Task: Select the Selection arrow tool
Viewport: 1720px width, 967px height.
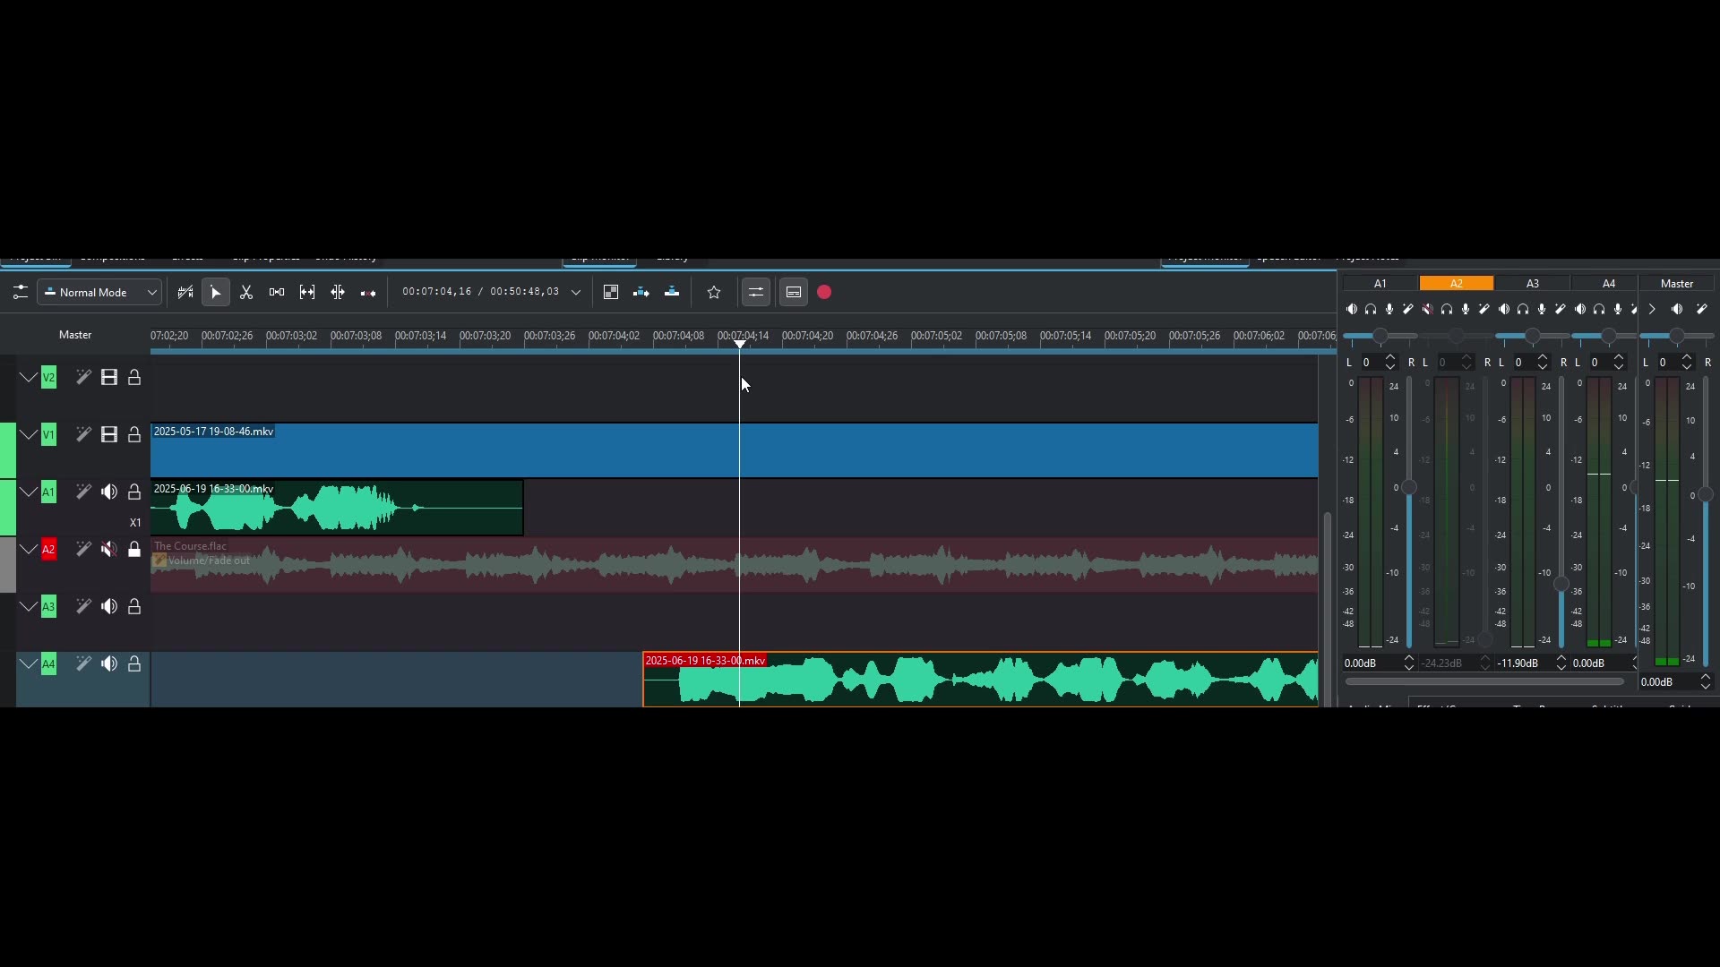Action: click(216, 292)
